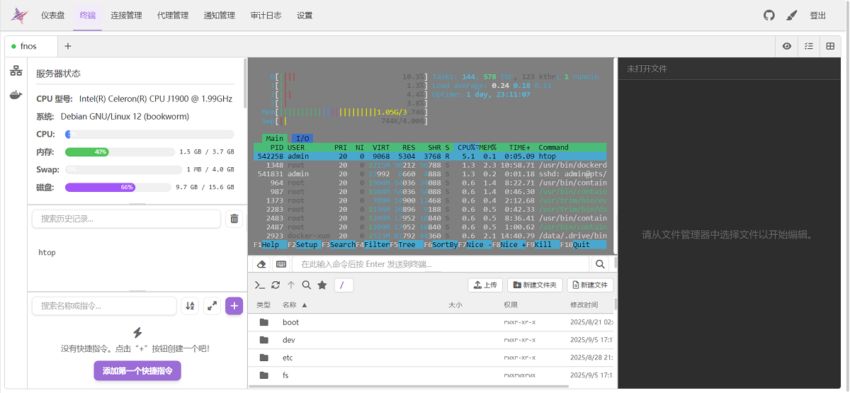Clear command history with trash icon
The width and height of the screenshot is (850, 393).
click(234, 219)
